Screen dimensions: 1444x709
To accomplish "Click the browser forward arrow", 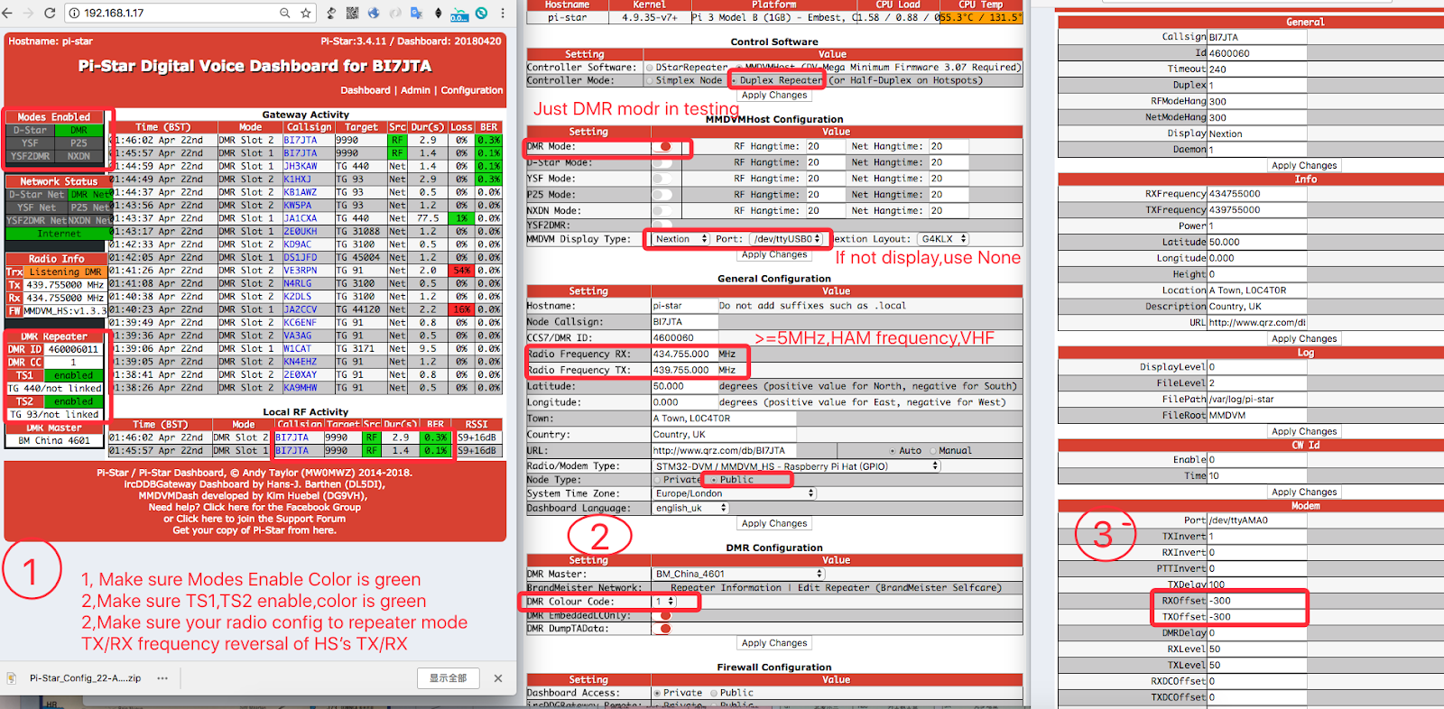I will tap(28, 13).
